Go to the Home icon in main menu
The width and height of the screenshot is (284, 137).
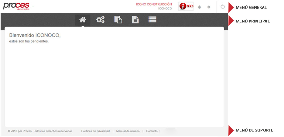pyautogui.click(x=83, y=20)
